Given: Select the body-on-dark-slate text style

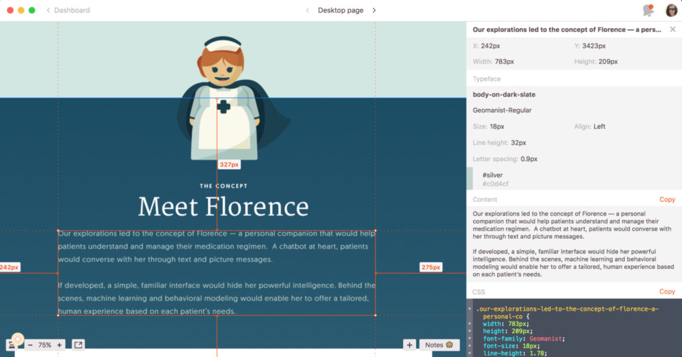Looking at the screenshot, I should 504,94.
